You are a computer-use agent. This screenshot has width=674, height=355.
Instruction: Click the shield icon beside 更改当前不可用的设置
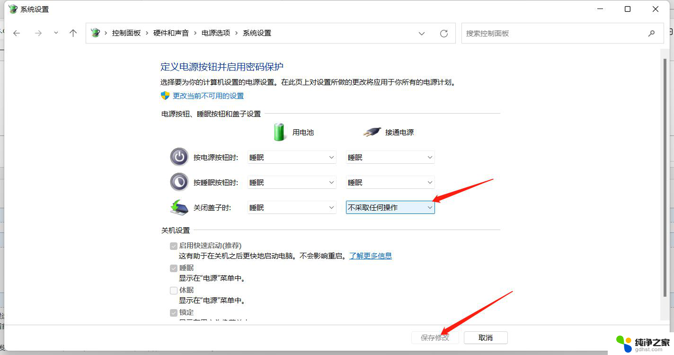(165, 96)
